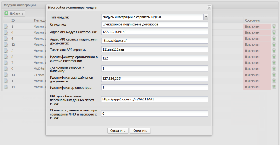Click edit icon for row ID 9

pyautogui.click(x=6, y=69)
